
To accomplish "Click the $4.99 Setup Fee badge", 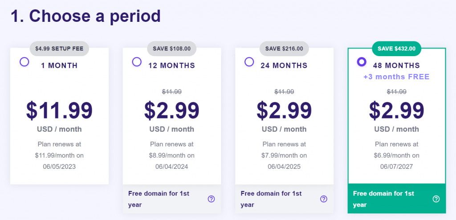I will [59, 49].
